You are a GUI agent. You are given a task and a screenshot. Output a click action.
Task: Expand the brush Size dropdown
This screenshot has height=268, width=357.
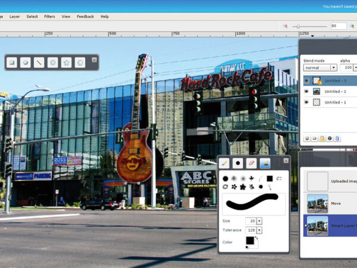point(259,220)
